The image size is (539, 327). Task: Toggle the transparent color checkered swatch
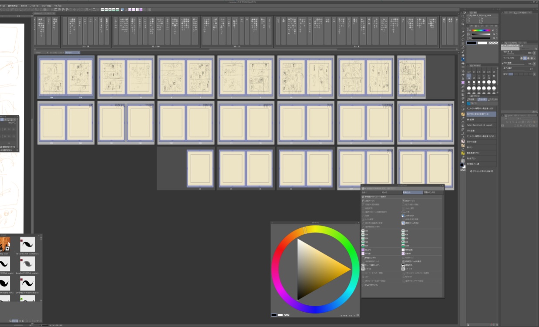pyautogui.click(x=493, y=43)
